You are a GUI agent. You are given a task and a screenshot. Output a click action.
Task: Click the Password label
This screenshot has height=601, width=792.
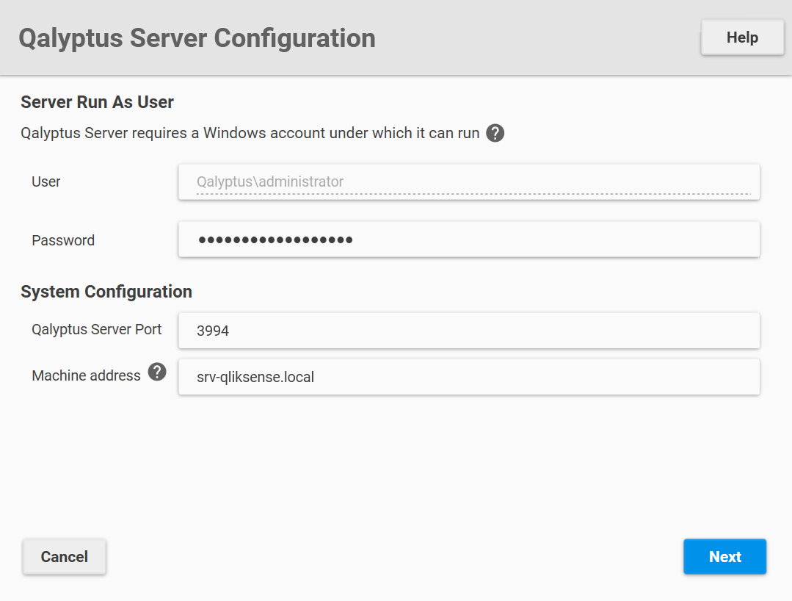(x=62, y=240)
